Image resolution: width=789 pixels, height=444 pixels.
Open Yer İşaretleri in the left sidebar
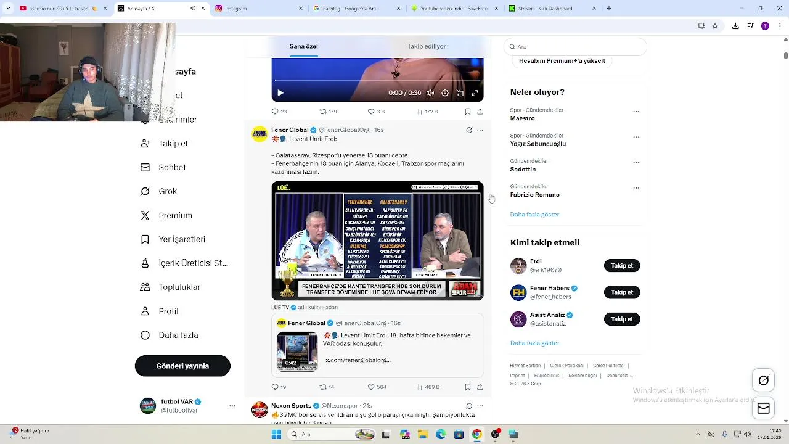tap(173, 239)
